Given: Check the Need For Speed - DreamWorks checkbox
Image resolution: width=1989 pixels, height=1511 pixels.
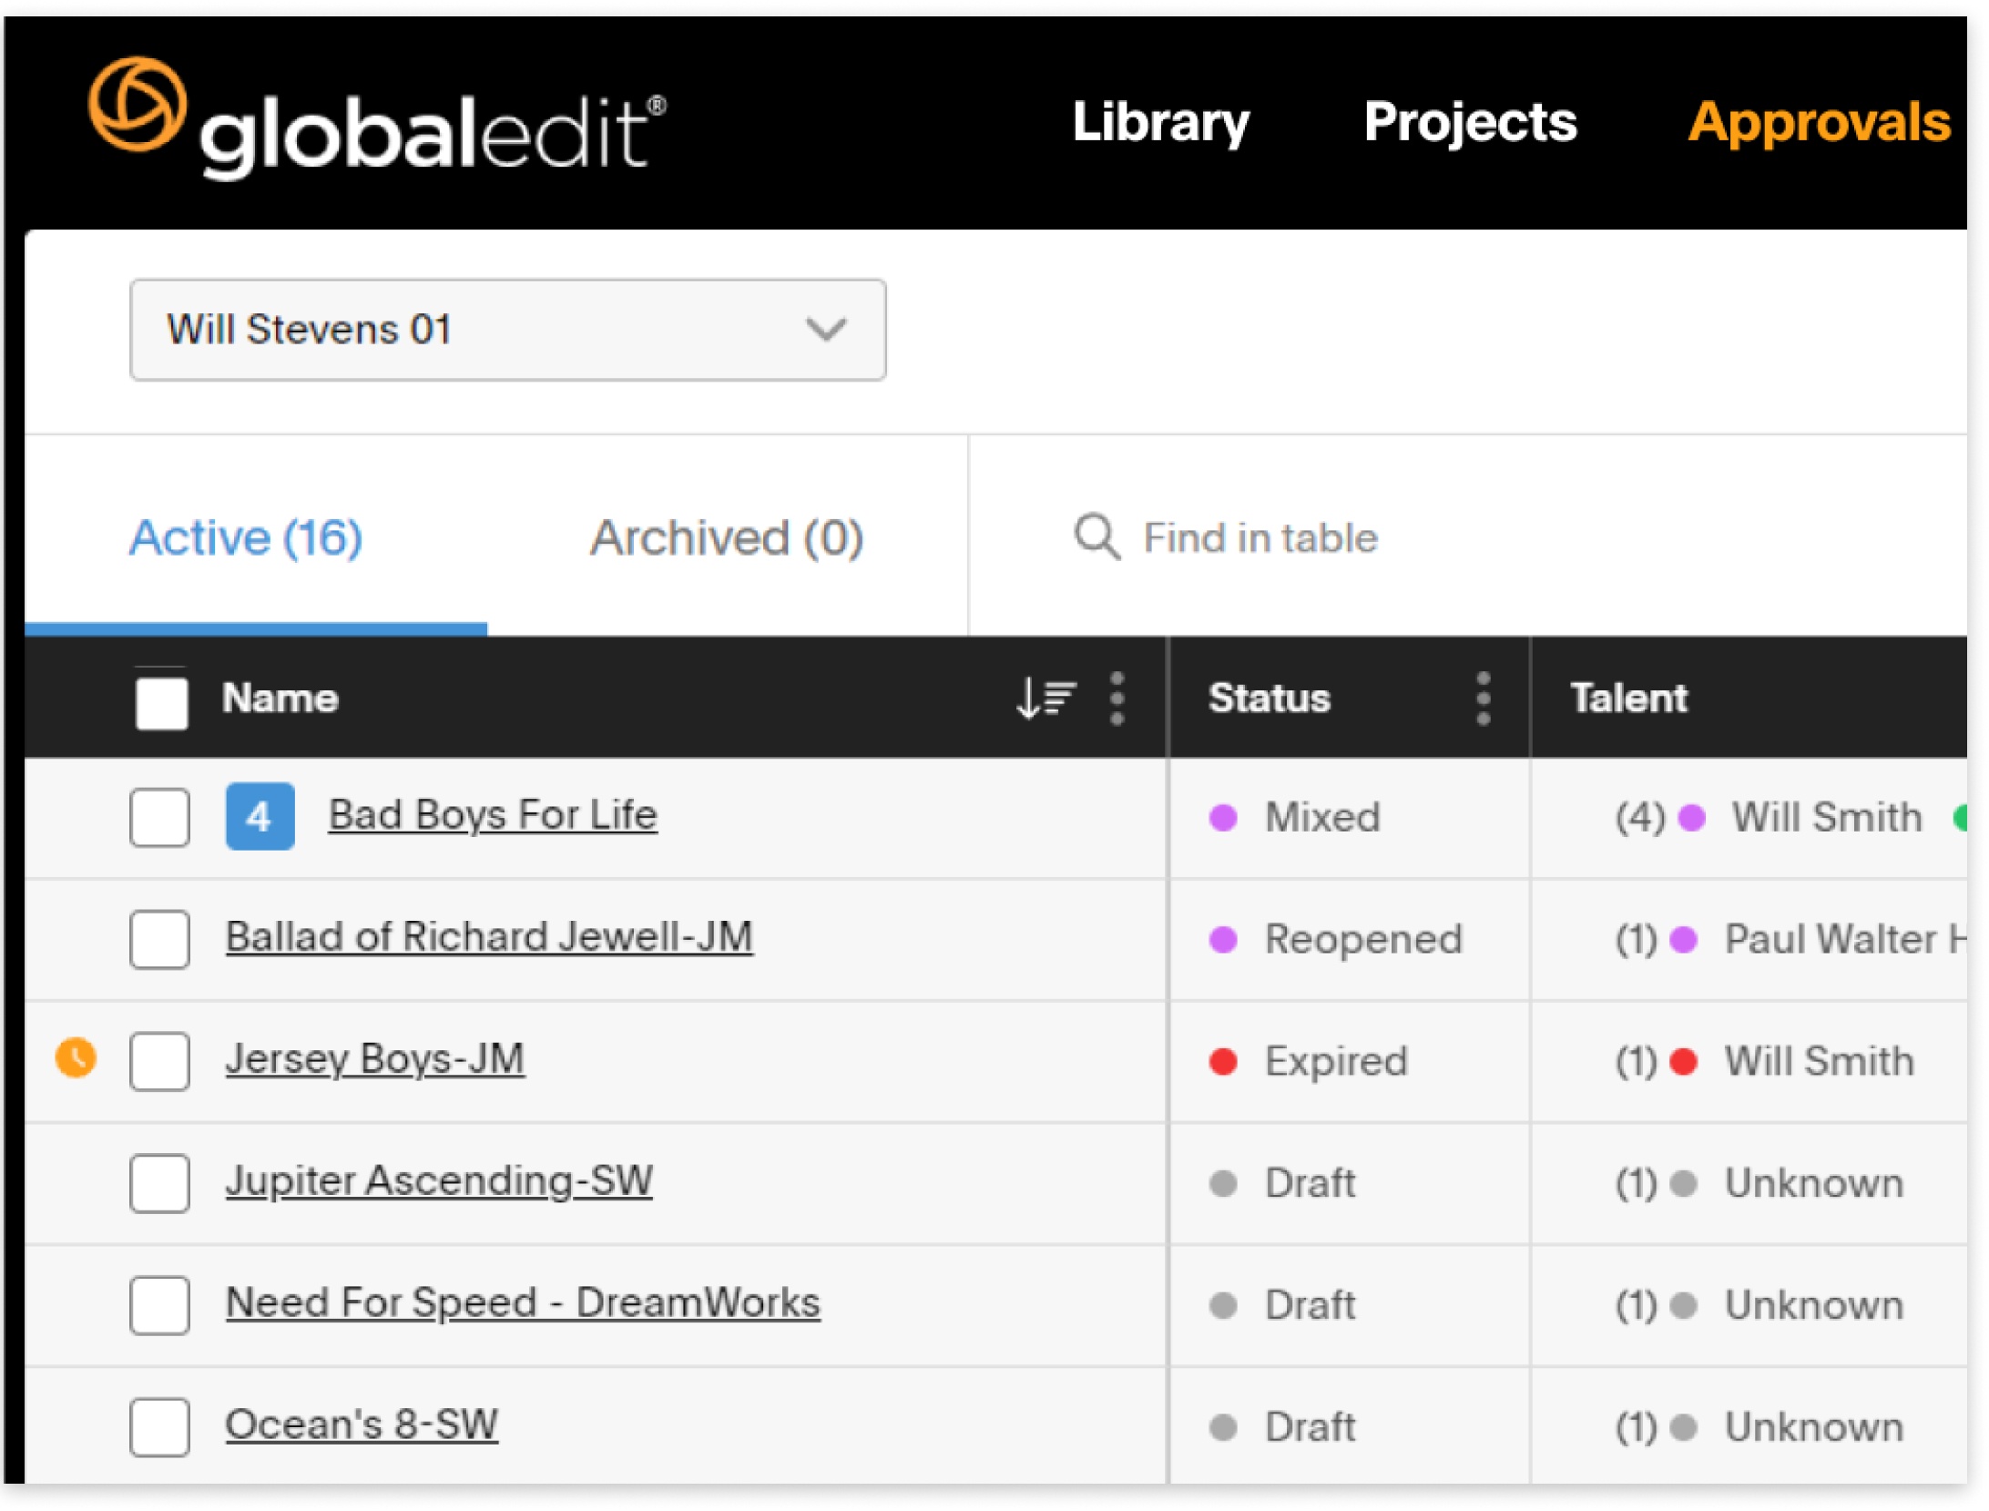Looking at the screenshot, I should pyautogui.click(x=159, y=1305).
